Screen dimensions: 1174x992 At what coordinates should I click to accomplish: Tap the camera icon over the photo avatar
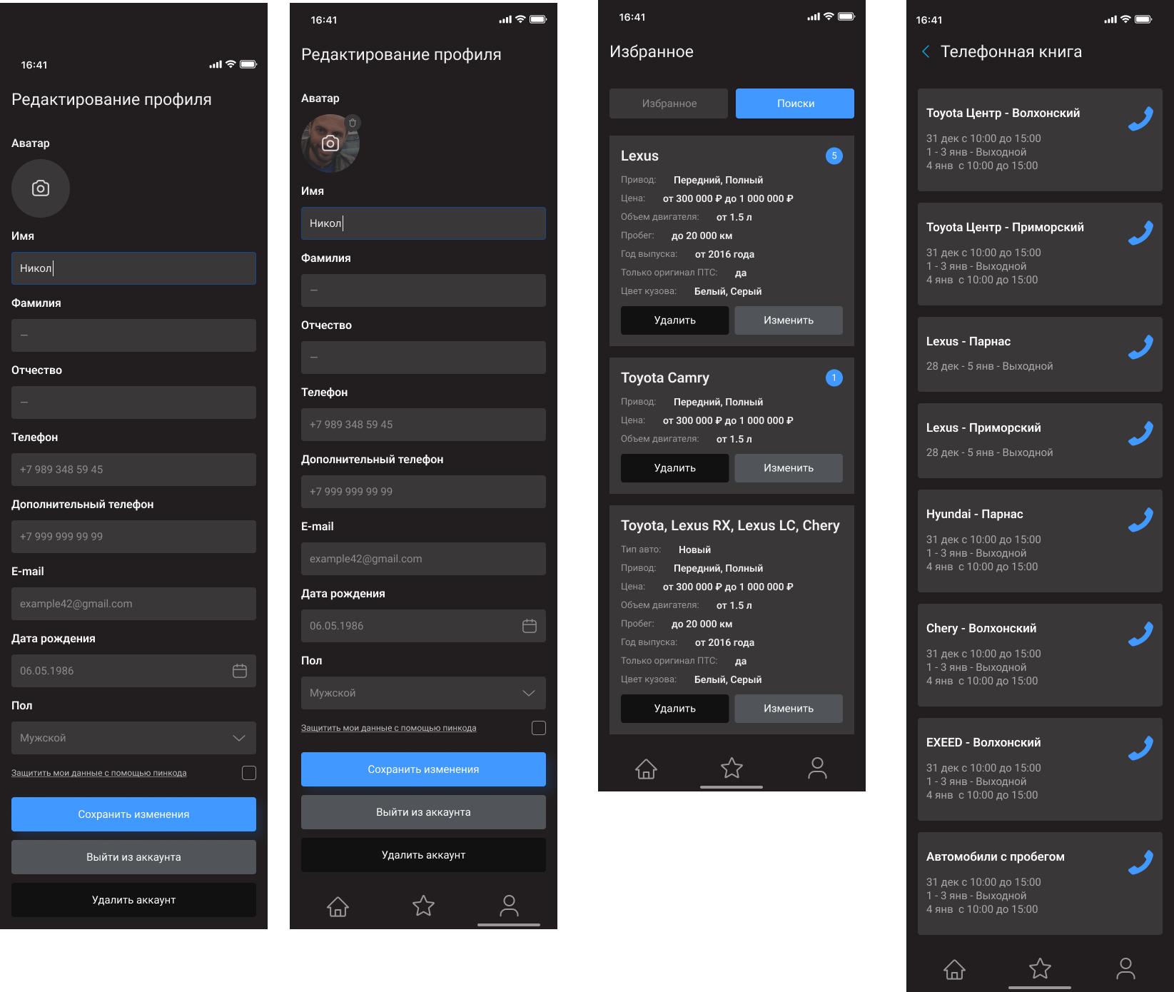coord(330,143)
